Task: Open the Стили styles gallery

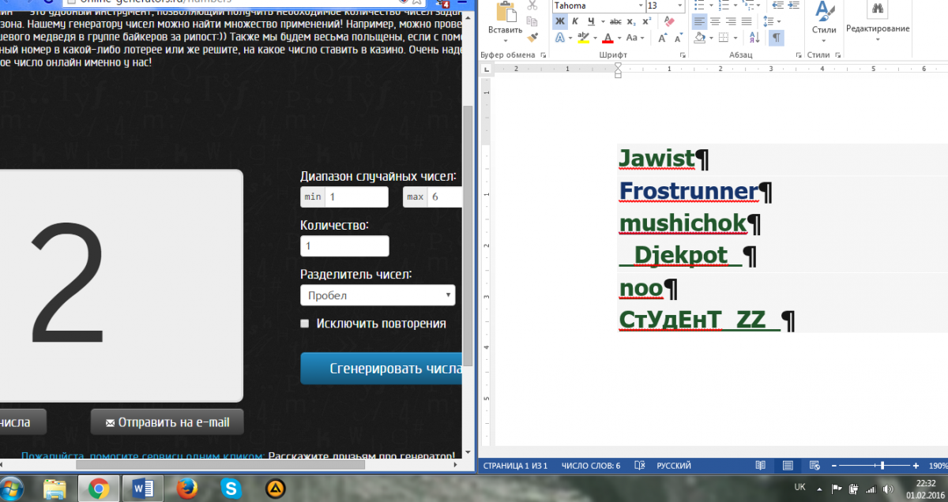Action: (x=824, y=20)
